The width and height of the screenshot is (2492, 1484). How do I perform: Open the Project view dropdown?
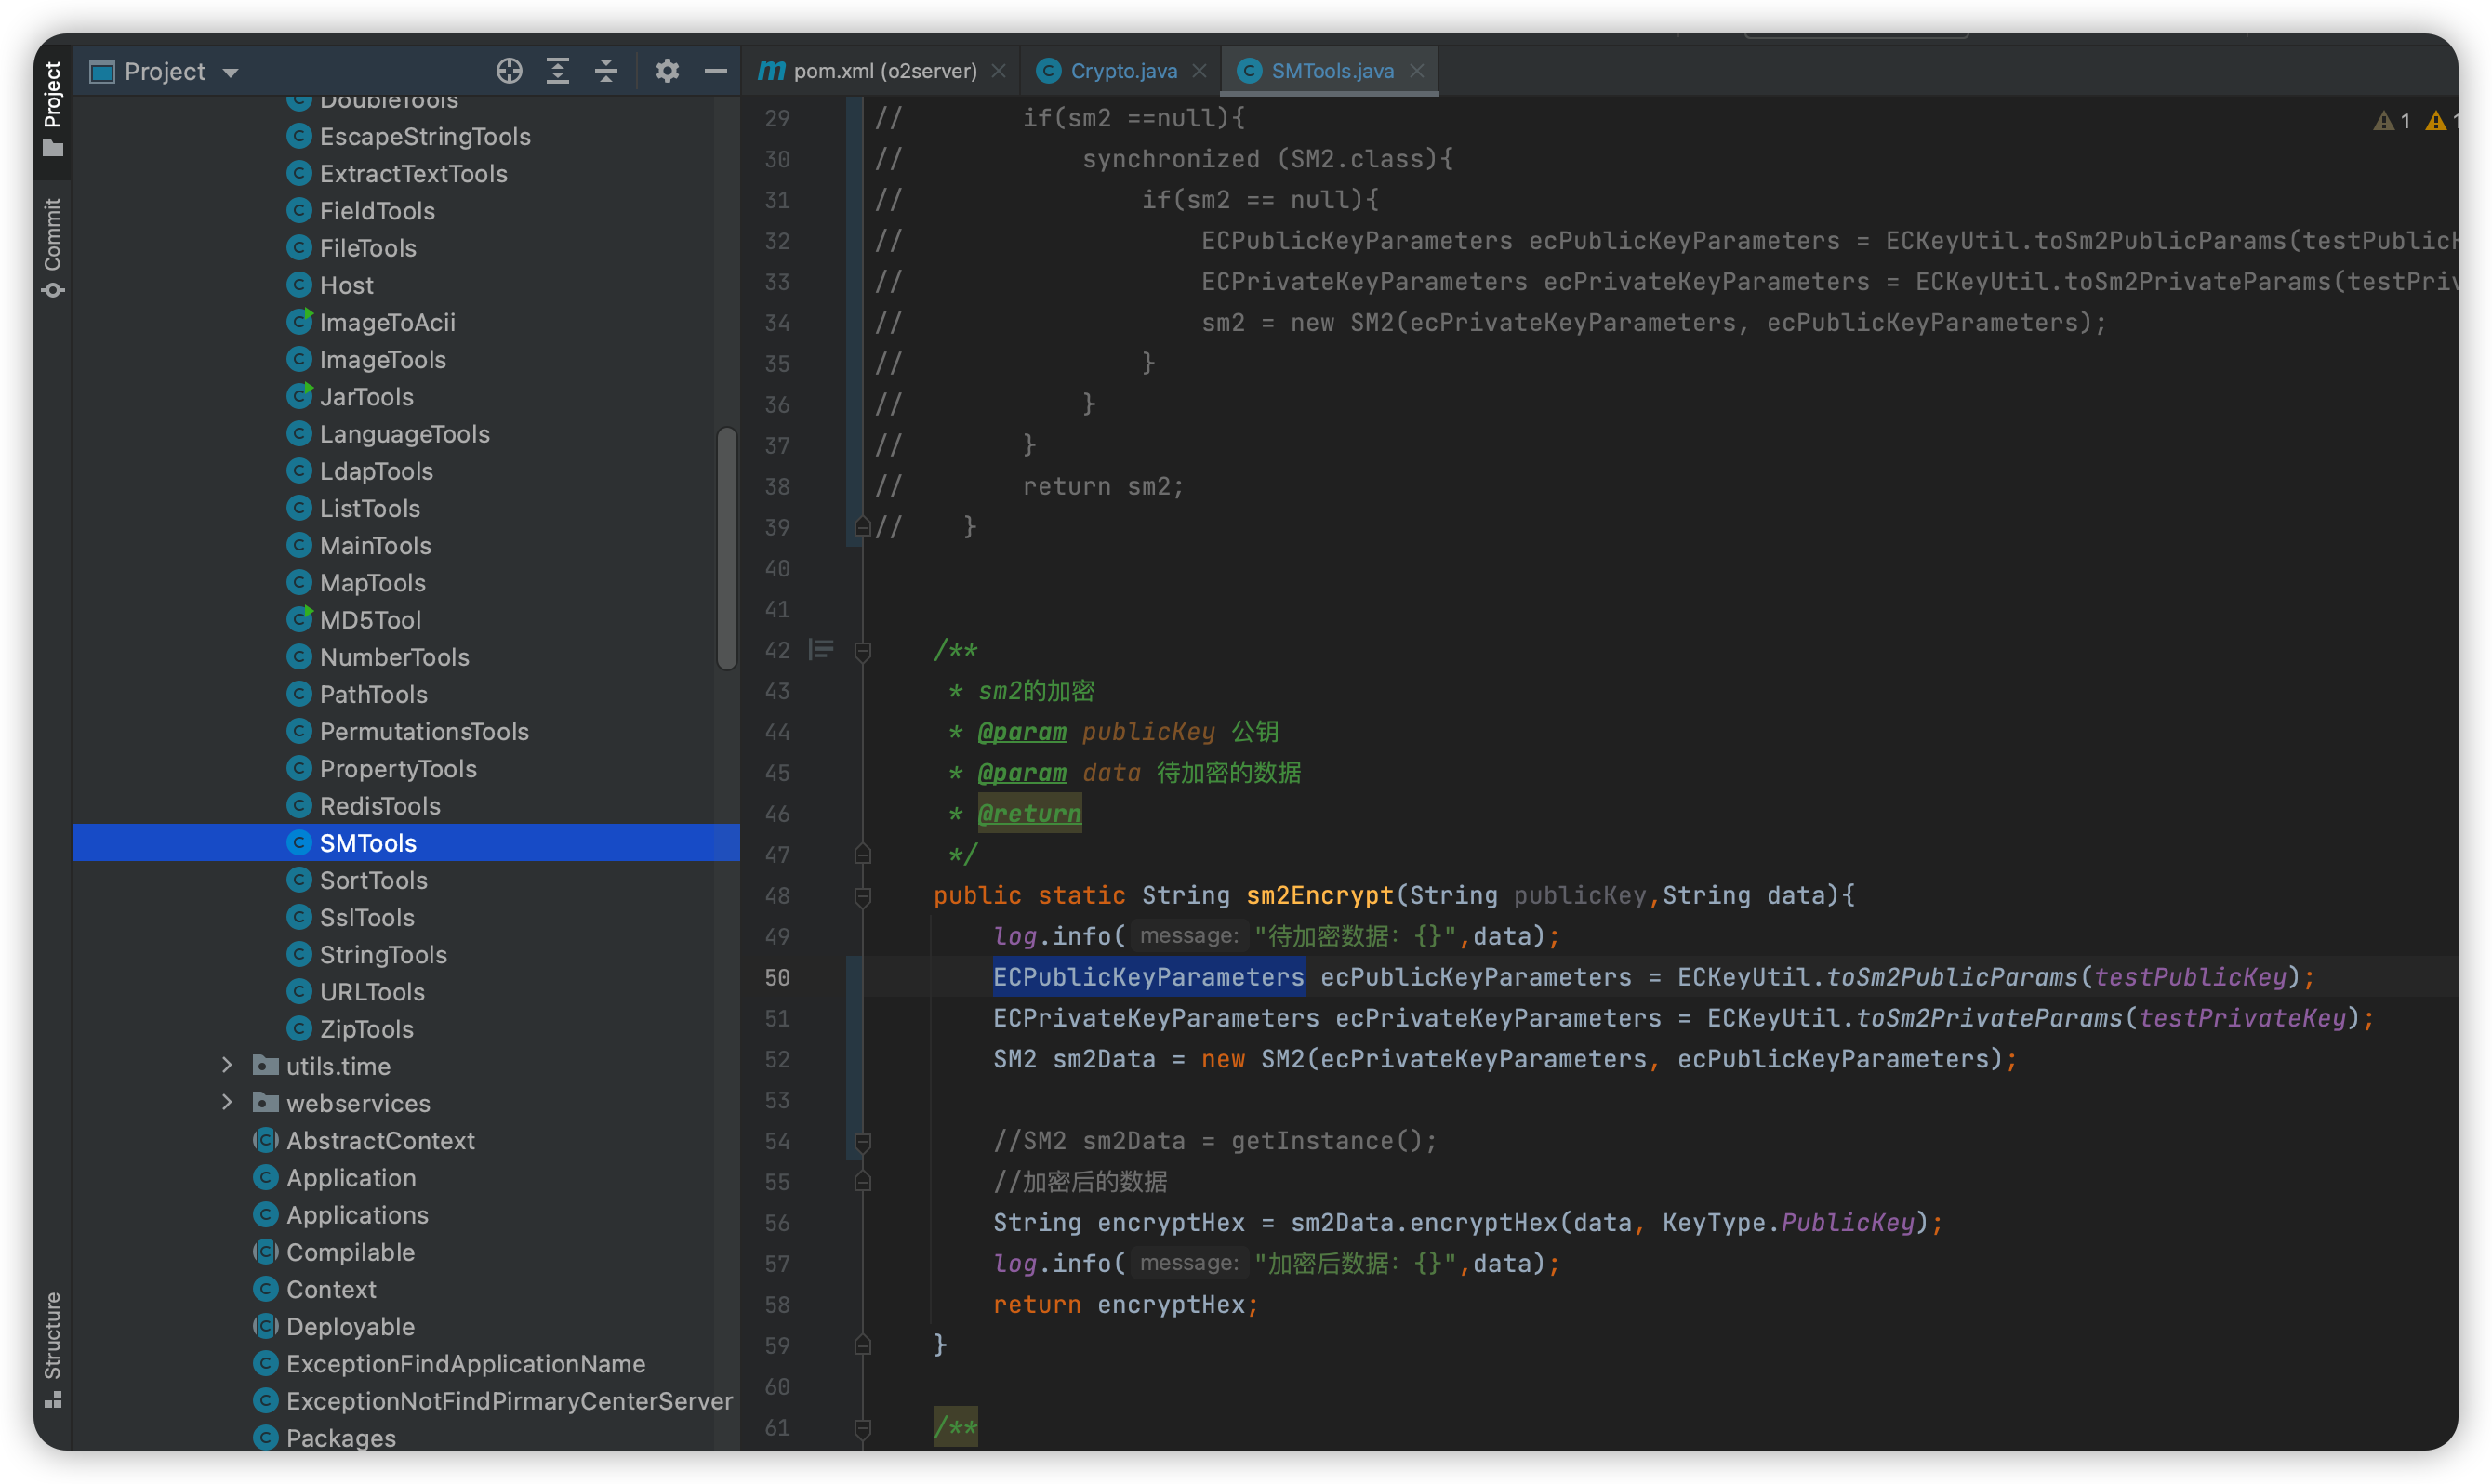click(x=231, y=72)
